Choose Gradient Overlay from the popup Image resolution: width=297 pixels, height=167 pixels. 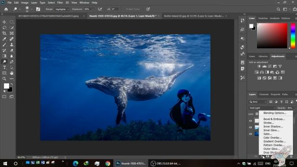pyautogui.click(x=274, y=141)
